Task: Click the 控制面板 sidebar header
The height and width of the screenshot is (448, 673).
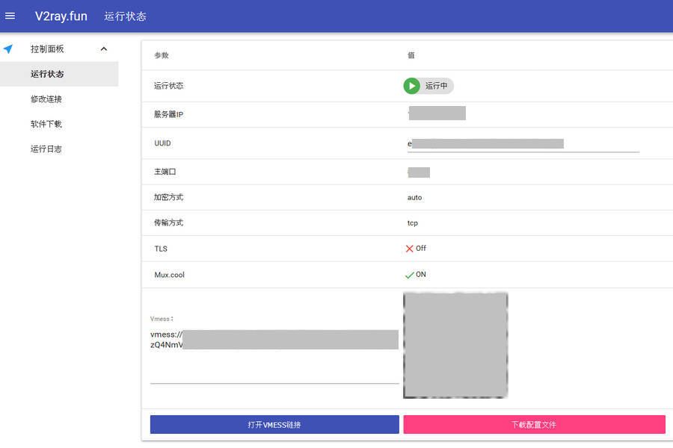Action: point(47,49)
